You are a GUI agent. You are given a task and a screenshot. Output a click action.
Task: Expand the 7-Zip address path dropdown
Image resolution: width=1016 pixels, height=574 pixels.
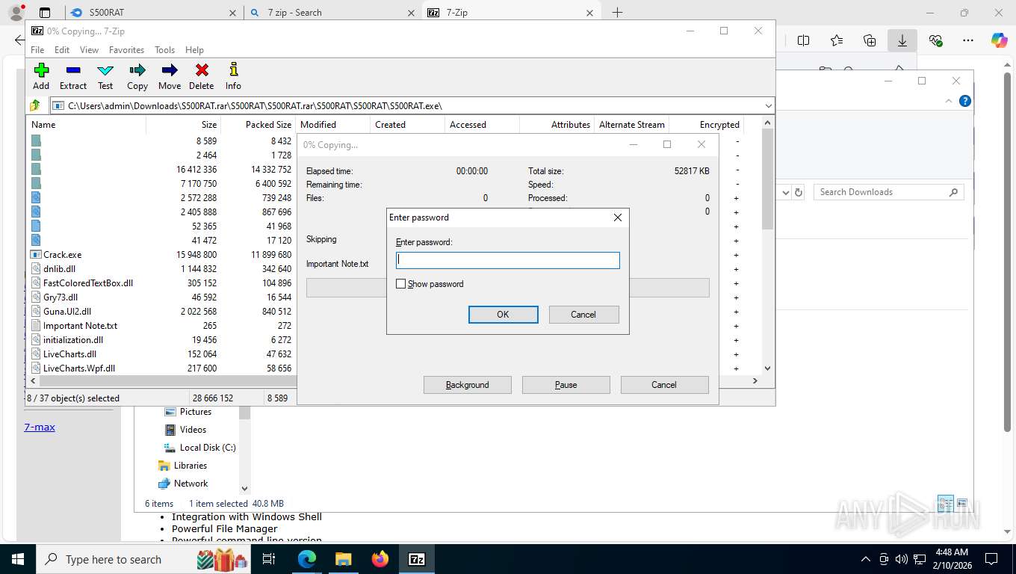768,105
